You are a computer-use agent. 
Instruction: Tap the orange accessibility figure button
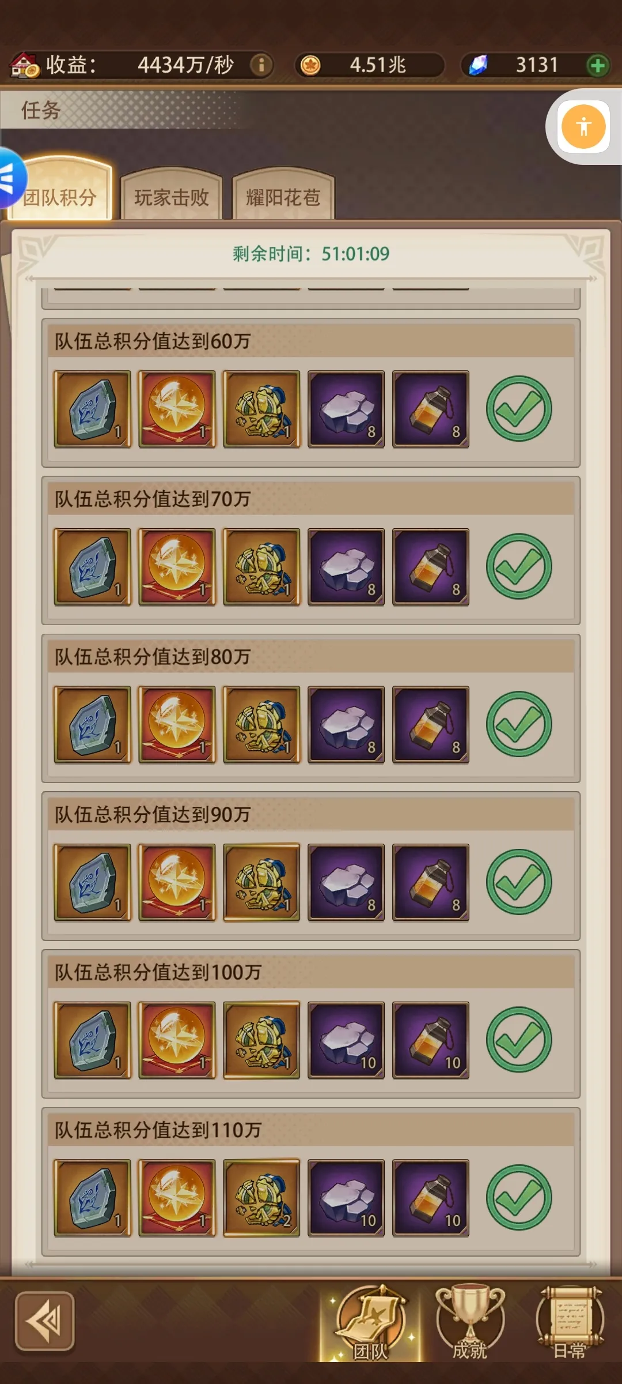[x=583, y=126]
